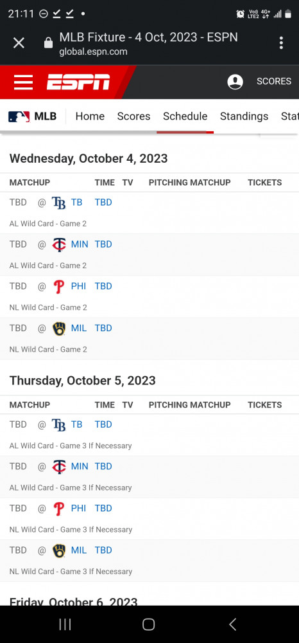Tap the ESPN logo
Screen dimensions: 299x643
point(78,82)
